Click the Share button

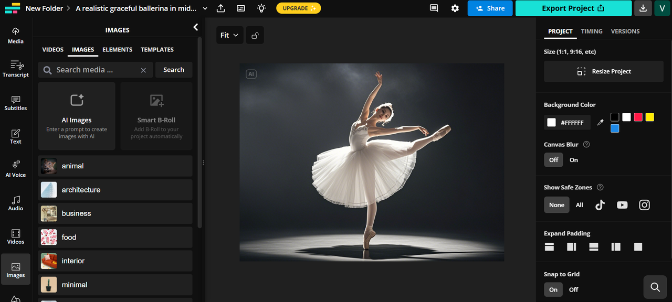[490, 8]
